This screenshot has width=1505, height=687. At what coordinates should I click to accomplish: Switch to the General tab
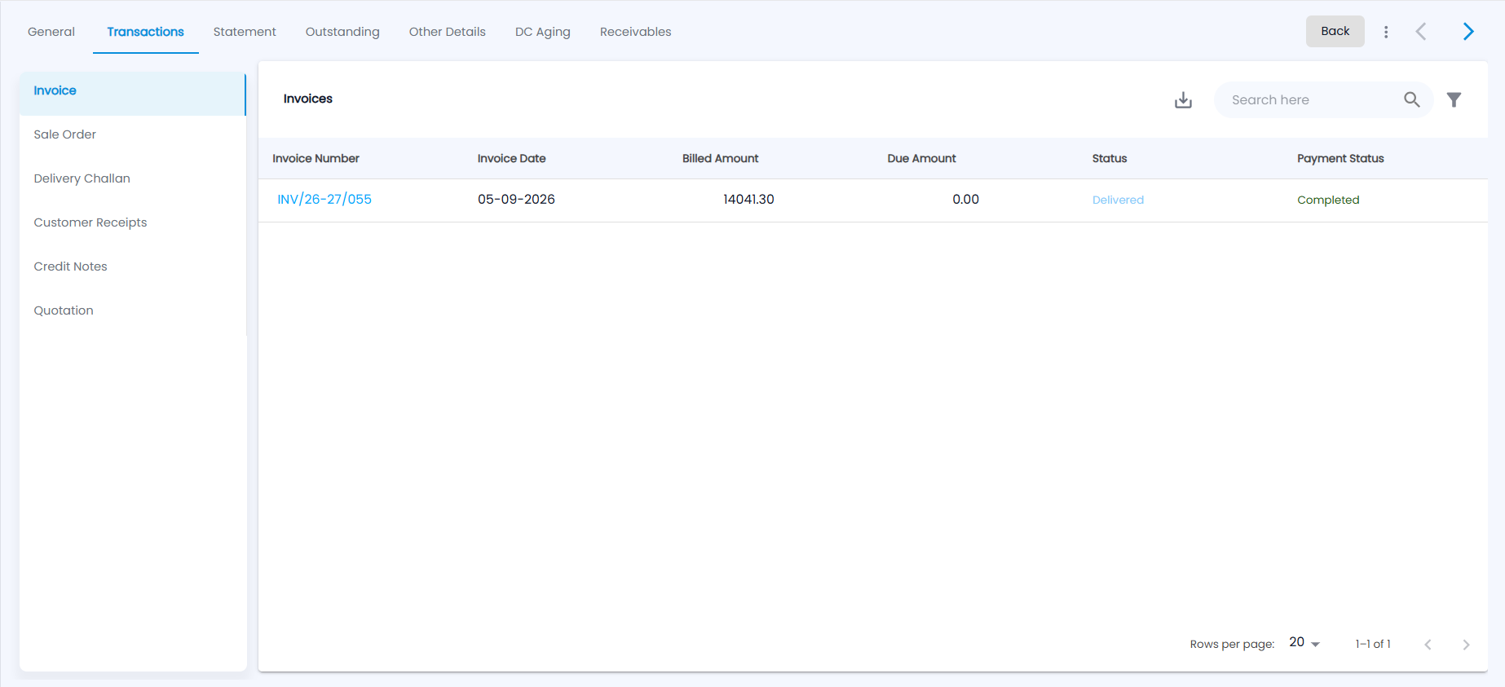pyautogui.click(x=51, y=32)
